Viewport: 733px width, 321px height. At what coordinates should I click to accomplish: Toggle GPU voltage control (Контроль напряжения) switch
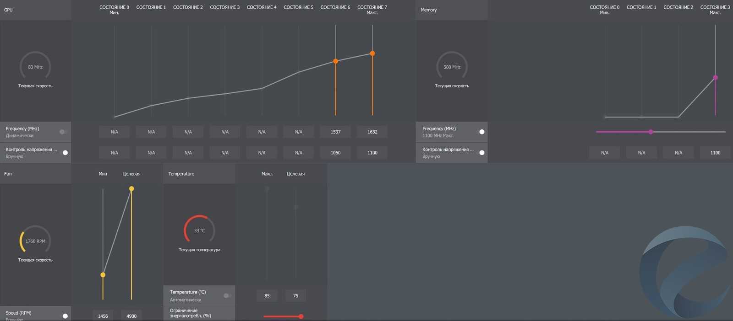[65, 153]
